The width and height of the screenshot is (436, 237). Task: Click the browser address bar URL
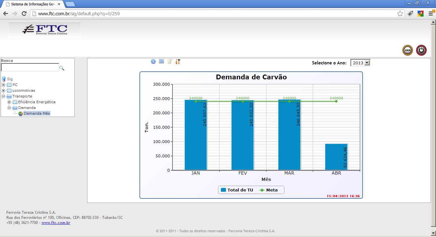(79, 14)
